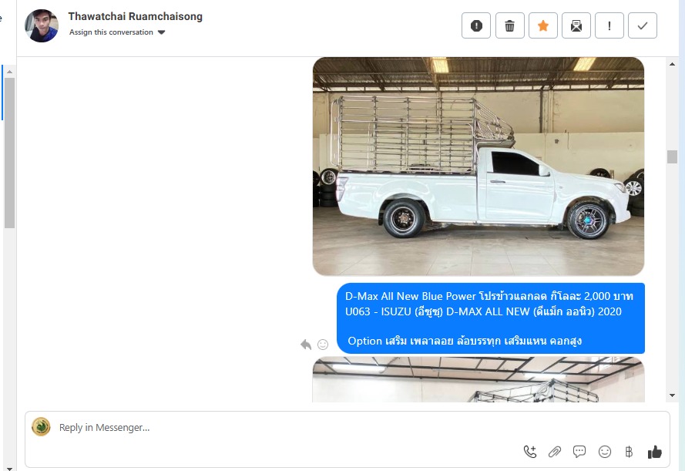Send a thumbs-up like
Viewport: 685px width, 471px height.
(x=654, y=452)
